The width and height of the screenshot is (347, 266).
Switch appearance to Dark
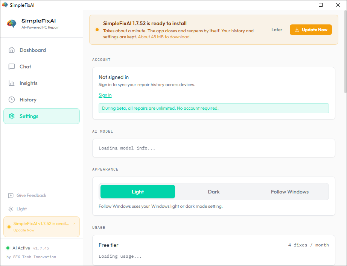pyautogui.click(x=214, y=192)
